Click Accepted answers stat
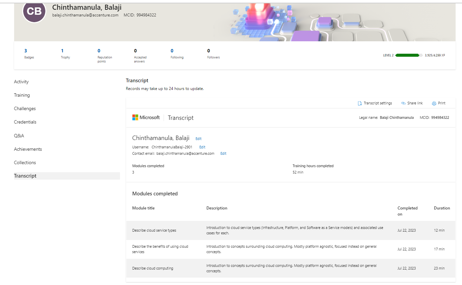The image size is (462, 285). 140,56
